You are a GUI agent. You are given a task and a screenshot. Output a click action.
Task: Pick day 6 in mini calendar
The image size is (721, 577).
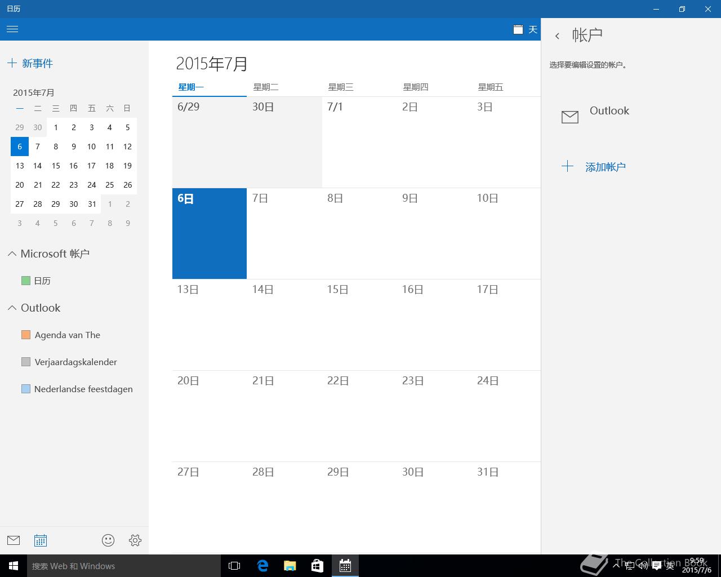(x=20, y=147)
